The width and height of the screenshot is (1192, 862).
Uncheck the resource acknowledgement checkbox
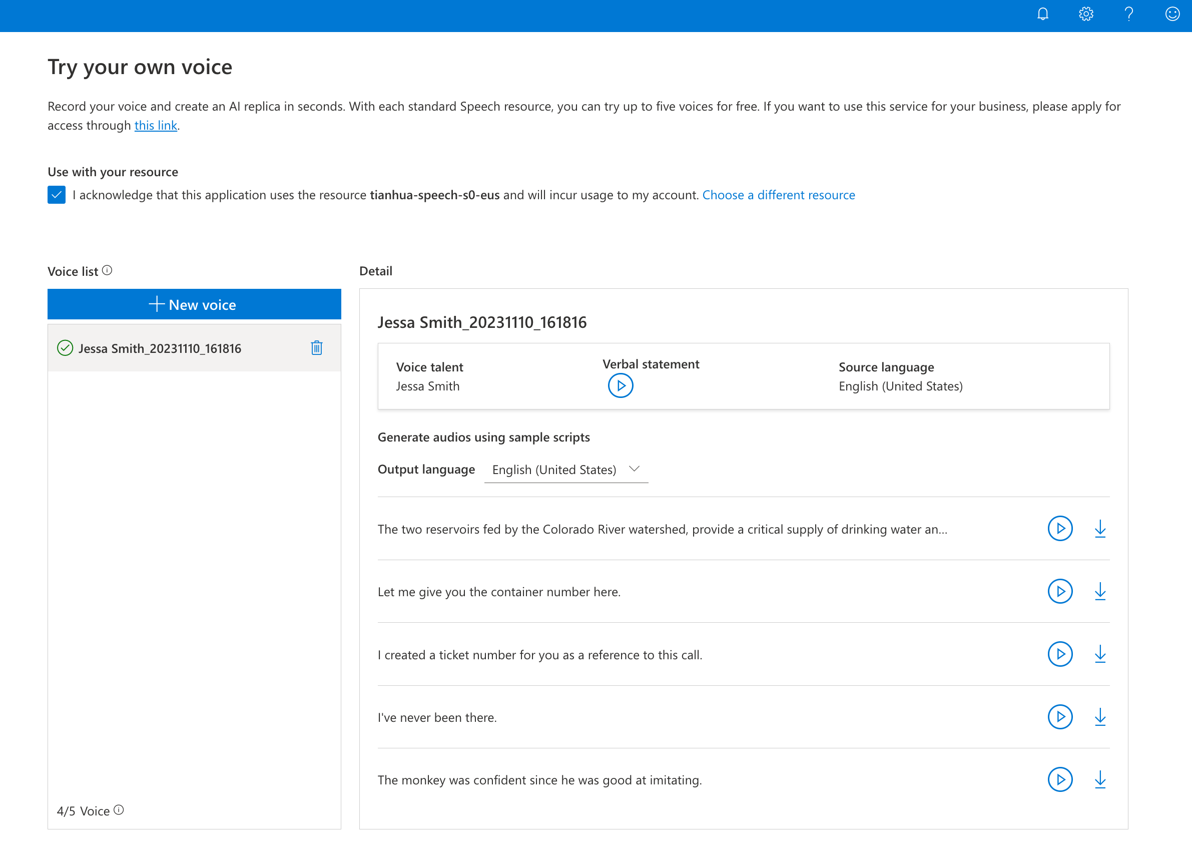tap(57, 194)
